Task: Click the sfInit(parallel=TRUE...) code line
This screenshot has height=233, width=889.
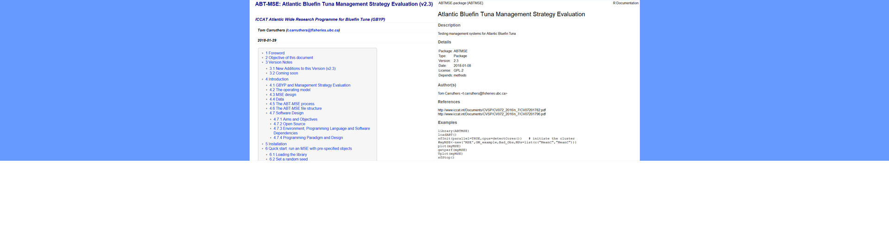Action: tap(506, 139)
